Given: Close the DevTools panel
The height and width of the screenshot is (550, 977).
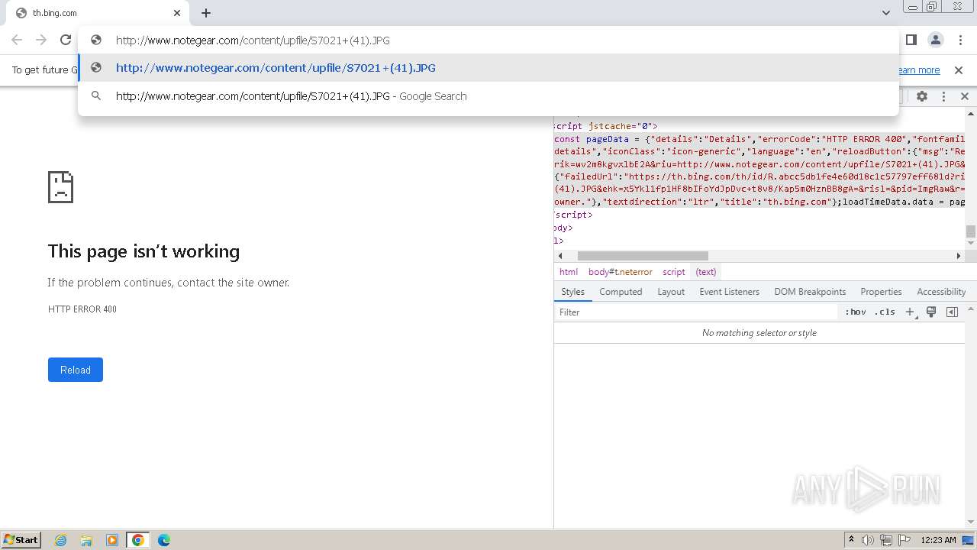Looking at the screenshot, I should 964,96.
